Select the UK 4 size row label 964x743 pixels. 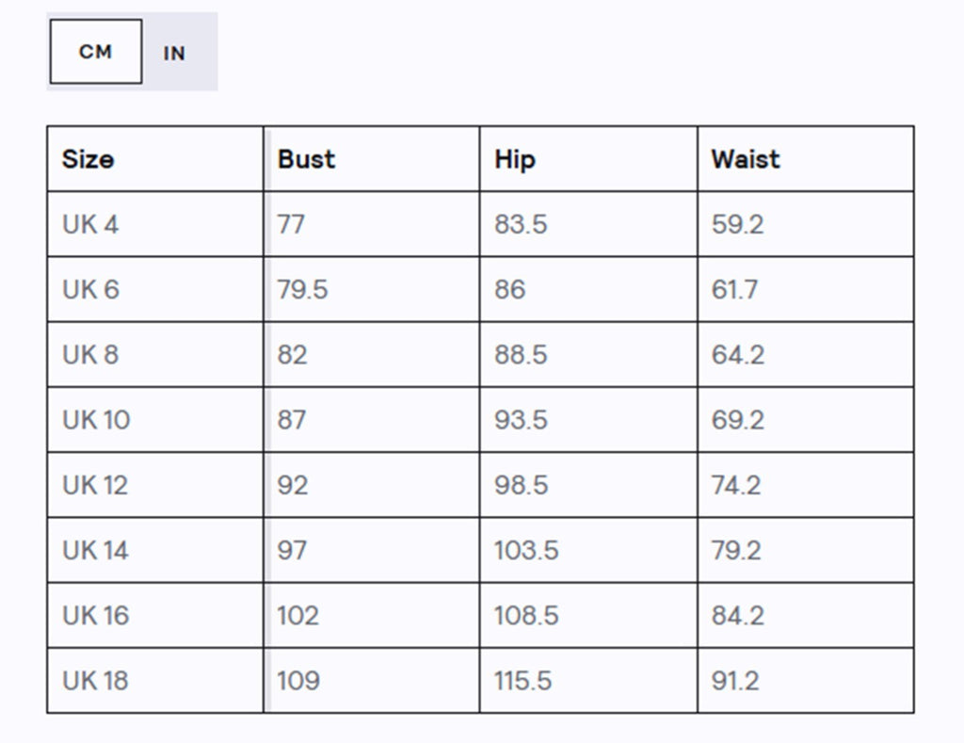(90, 225)
